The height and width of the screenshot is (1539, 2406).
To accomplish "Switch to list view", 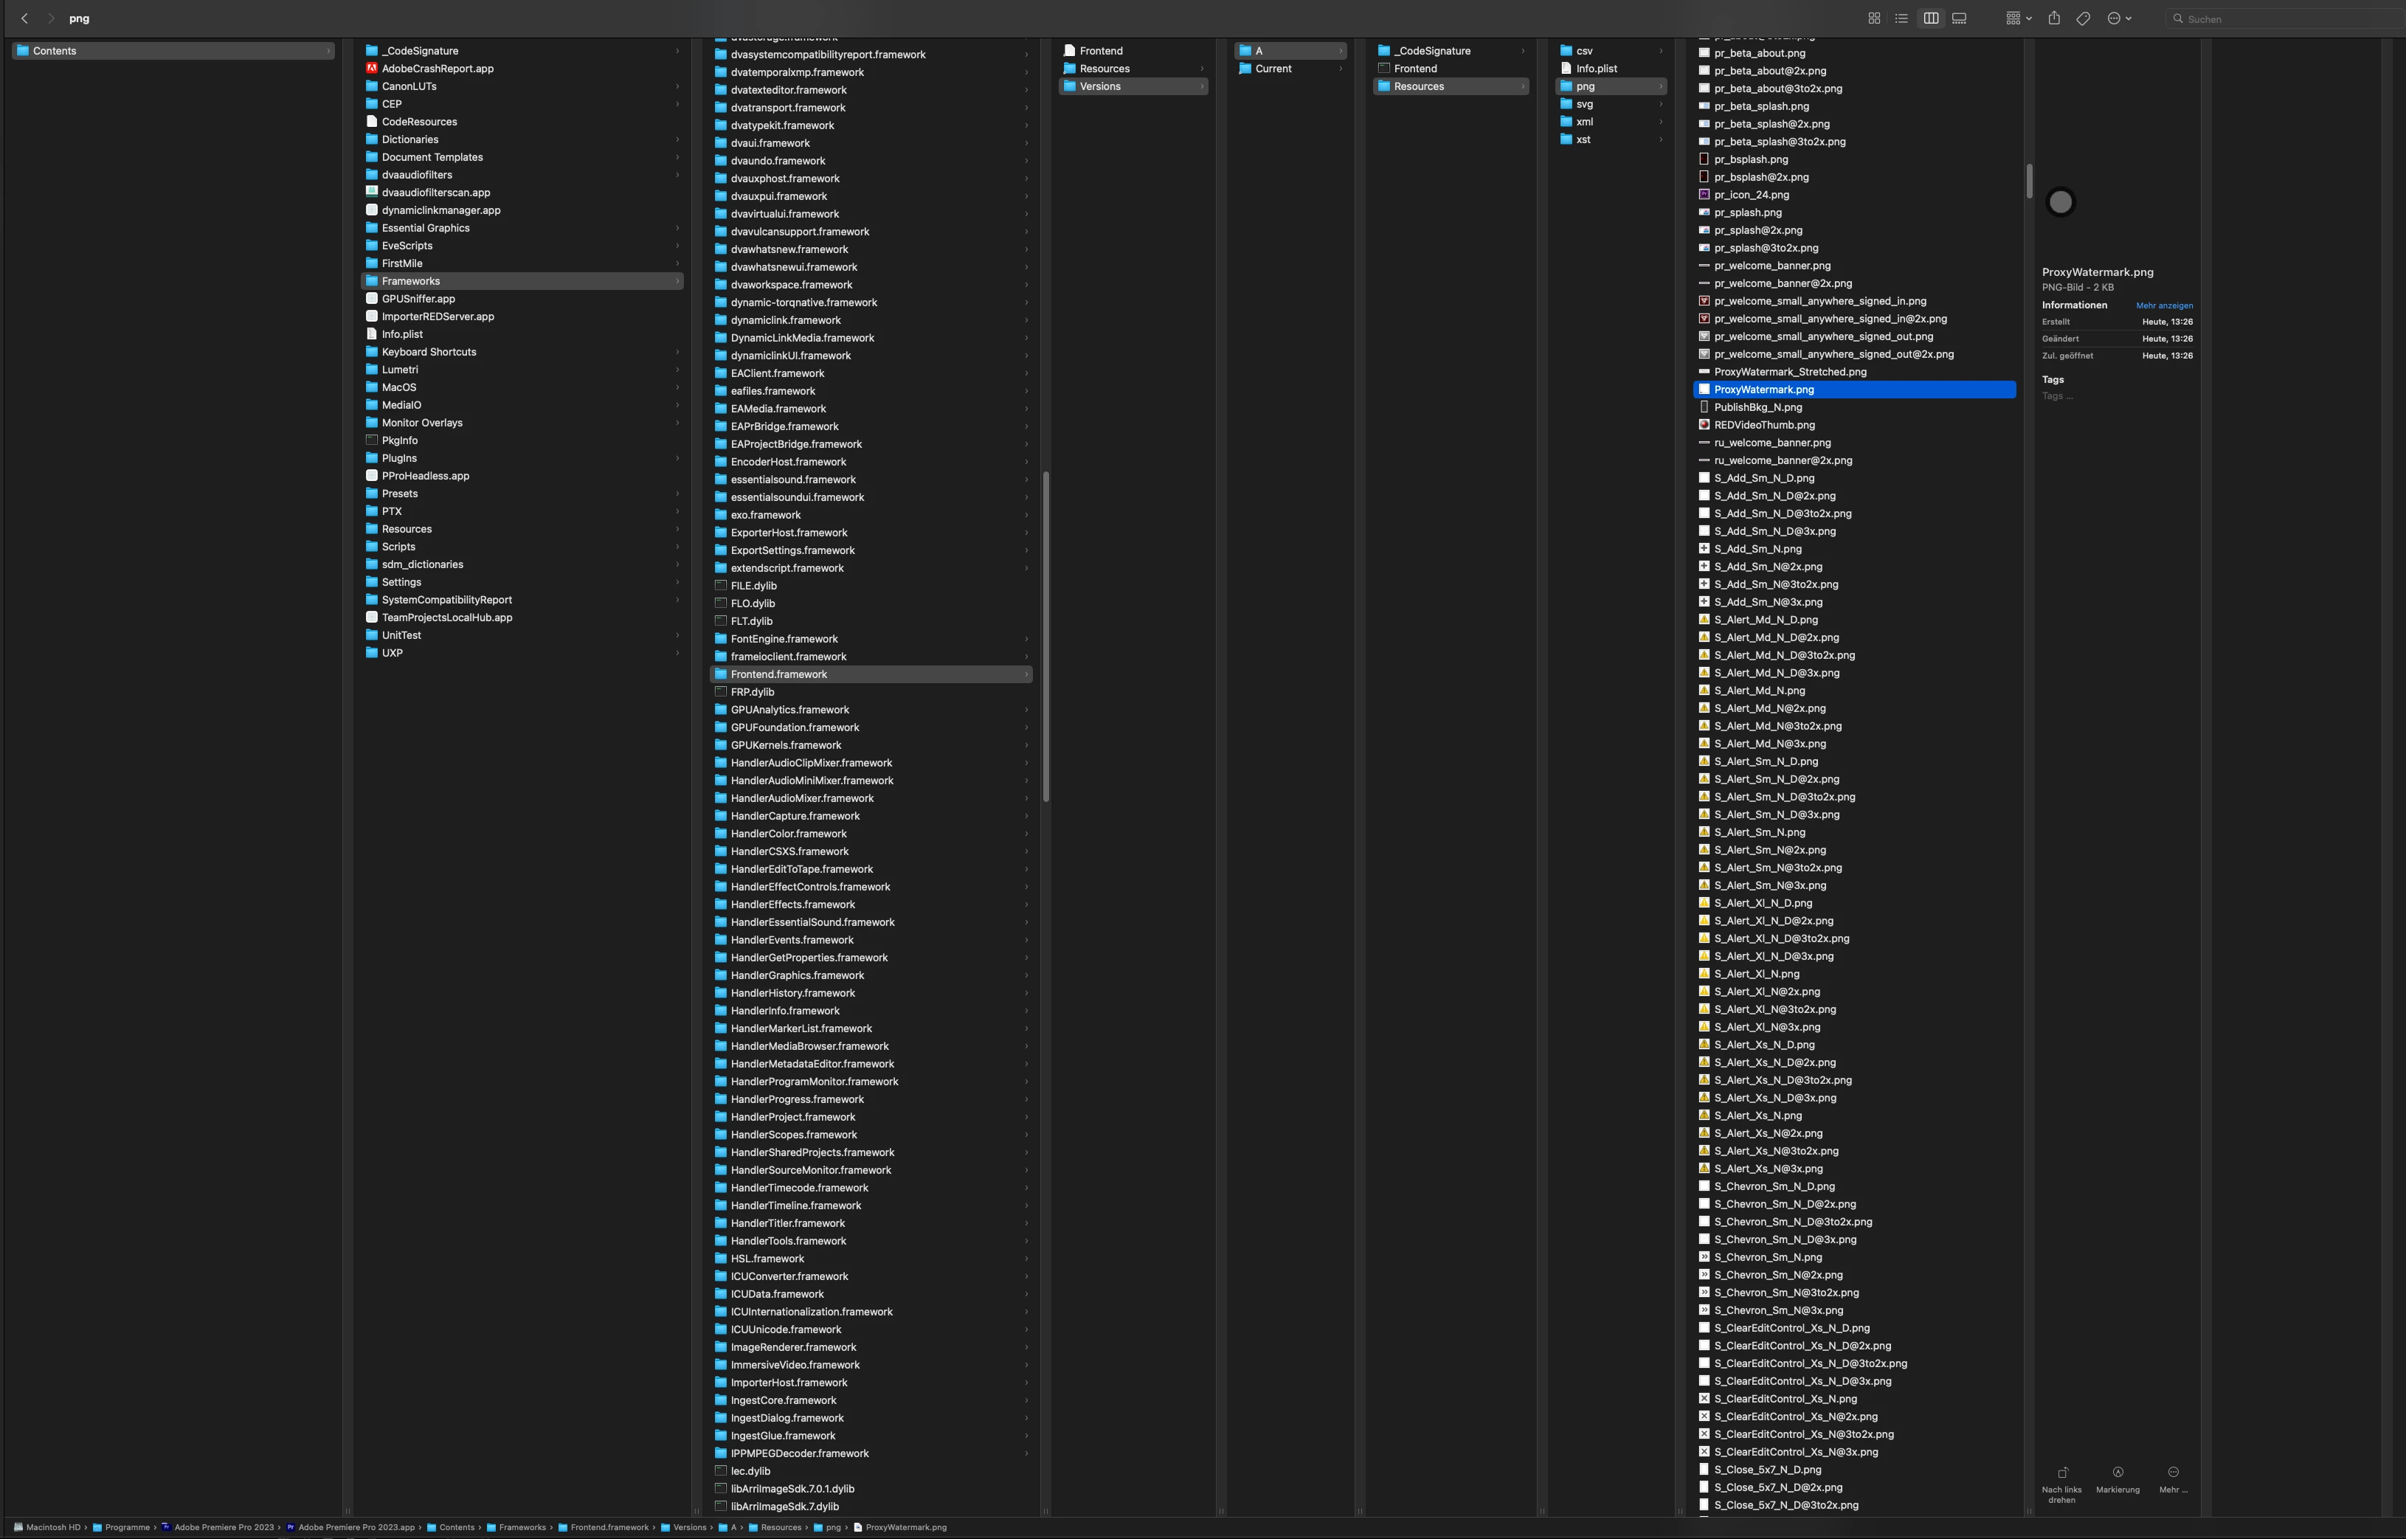I will 1901,18.
